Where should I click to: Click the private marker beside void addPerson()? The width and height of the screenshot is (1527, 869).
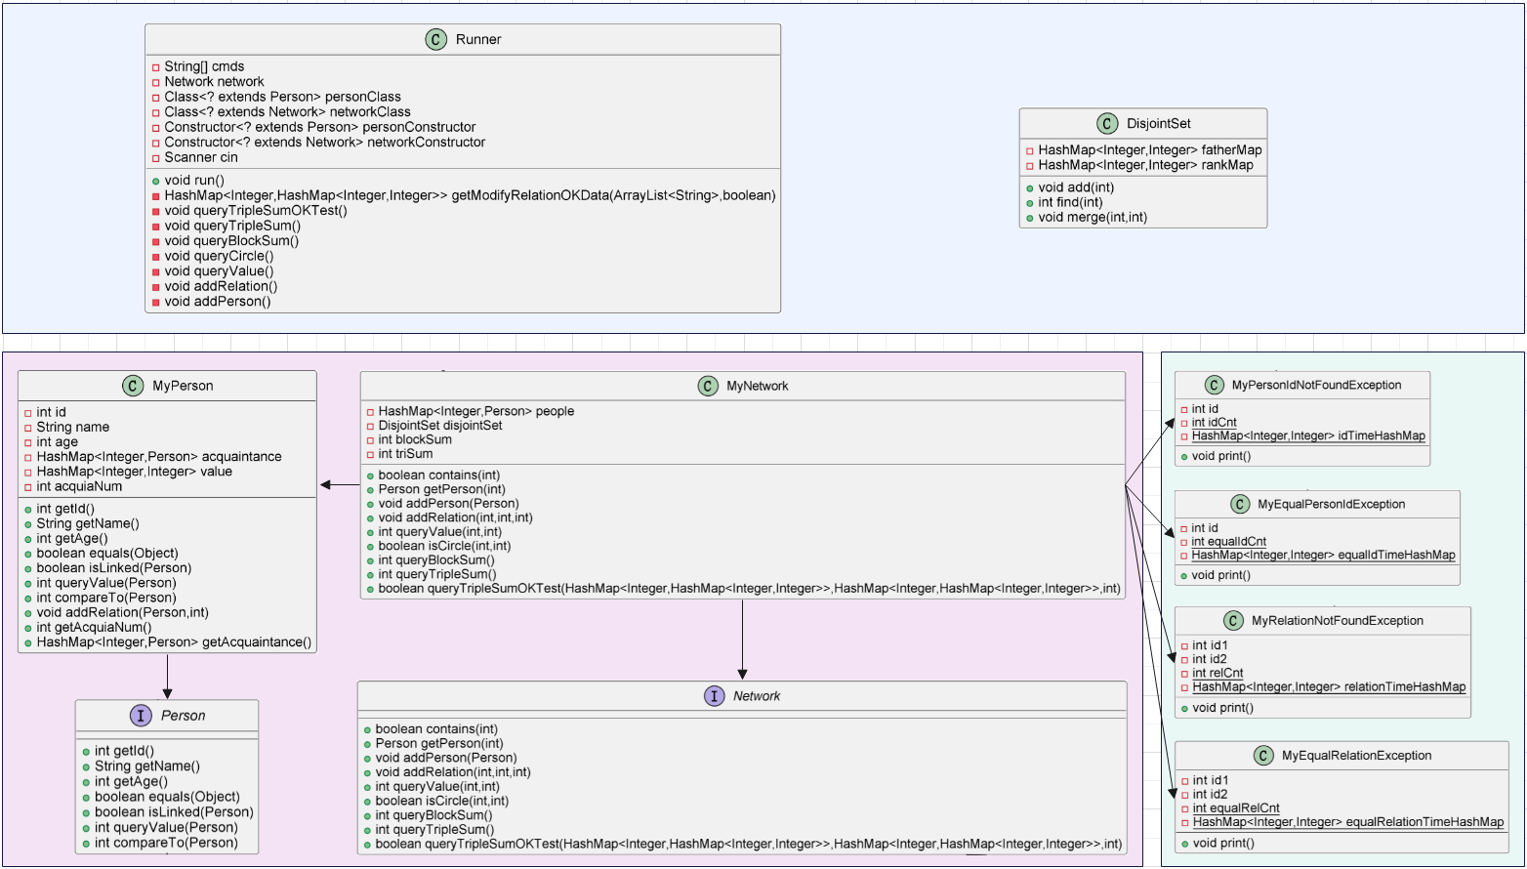pyautogui.click(x=156, y=302)
